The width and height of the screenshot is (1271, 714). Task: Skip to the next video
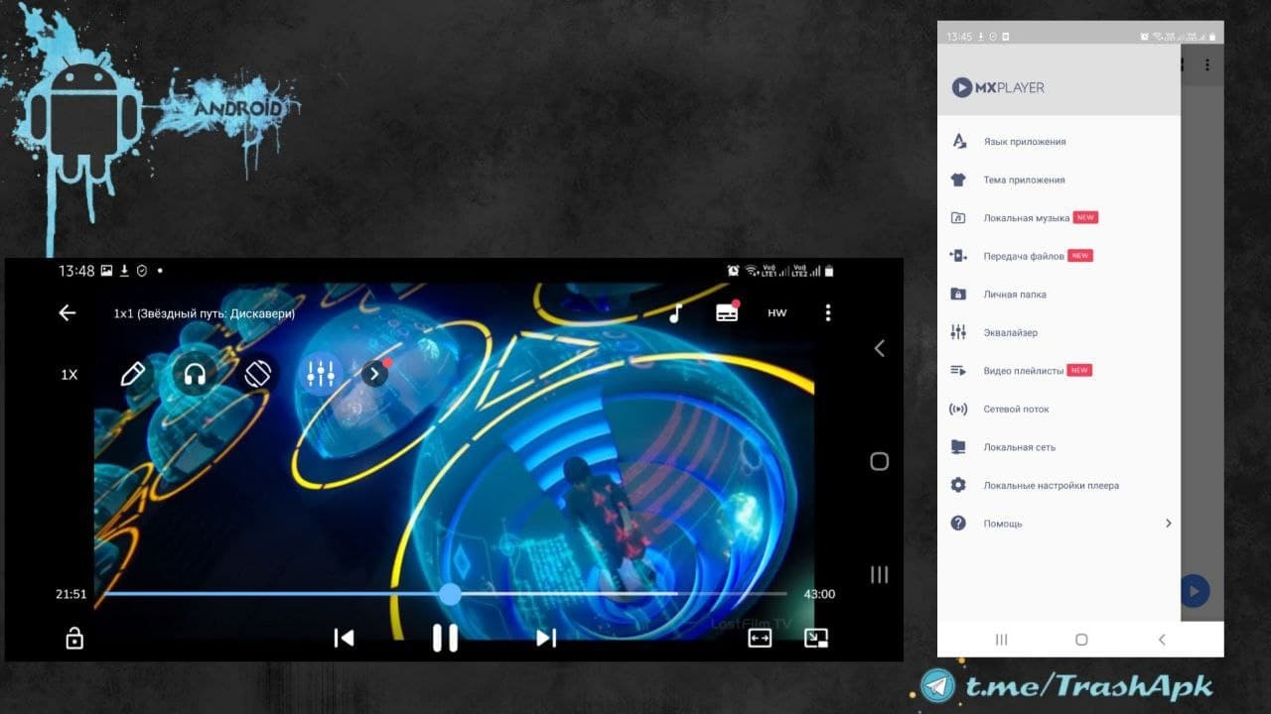tap(546, 638)
